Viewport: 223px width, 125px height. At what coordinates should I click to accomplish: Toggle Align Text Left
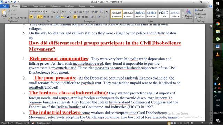click(75, 17)
